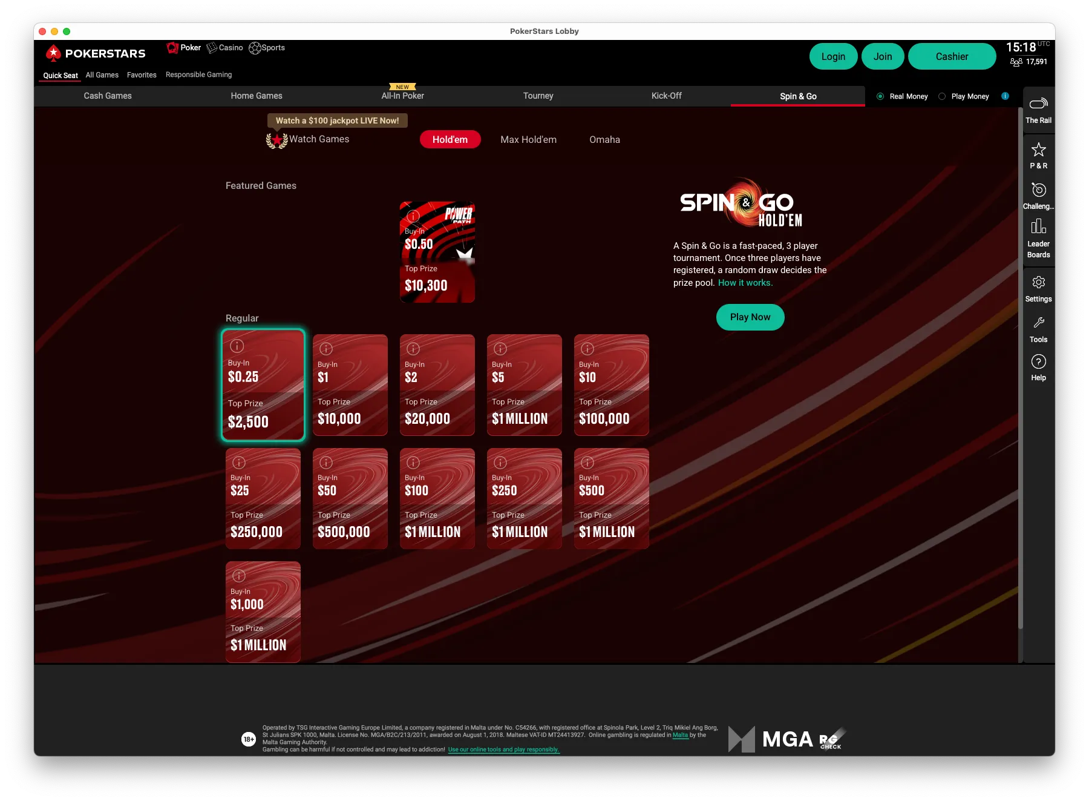The width and height of the screenshot is (1089, 801).
Task: Click the Watch Games laurel star icon
Action: click(x=277, y=140)
